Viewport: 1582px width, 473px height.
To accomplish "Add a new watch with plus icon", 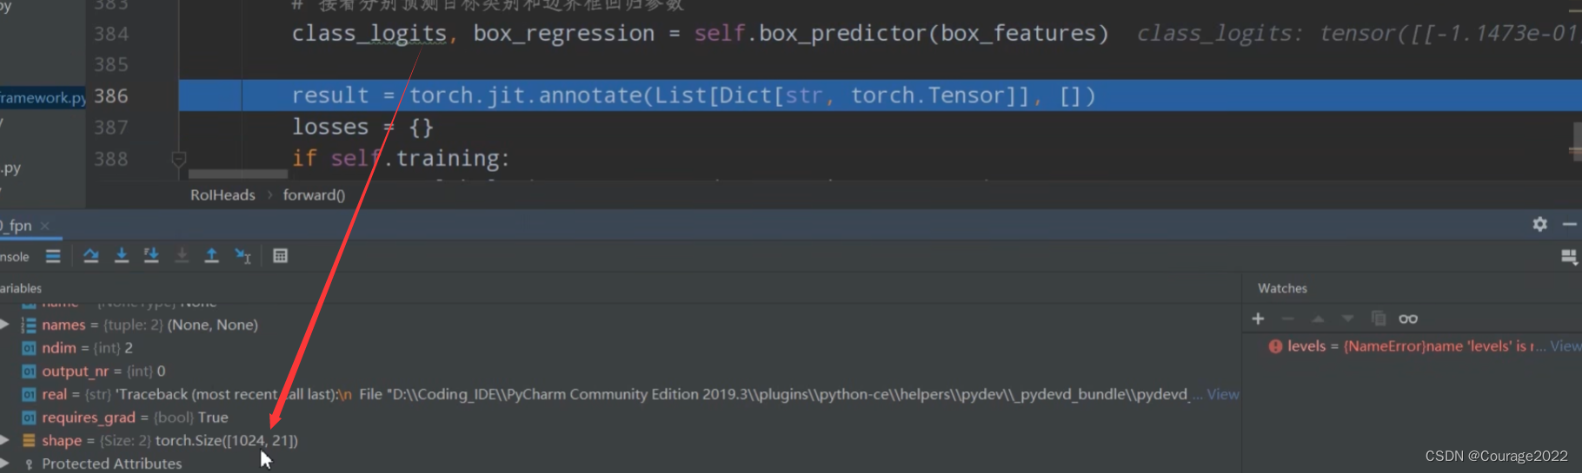I will (1258, 319).
